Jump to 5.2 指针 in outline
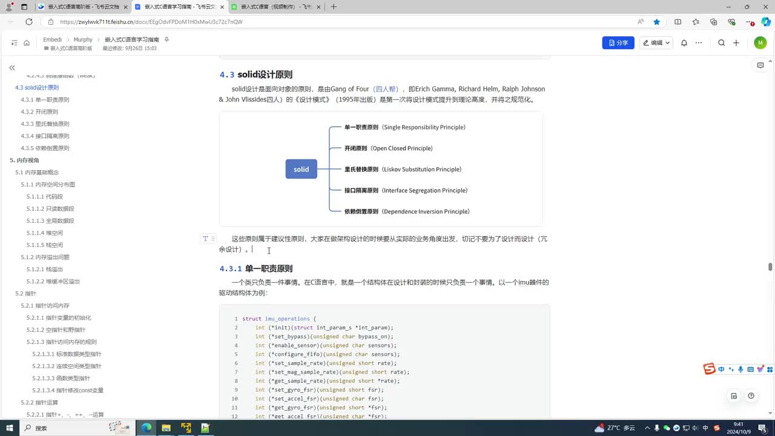Viewport: 775px width, 436px height. tap(25, 294)
